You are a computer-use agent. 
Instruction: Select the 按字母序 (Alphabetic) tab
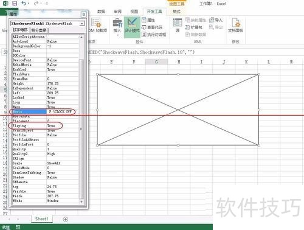20,30
